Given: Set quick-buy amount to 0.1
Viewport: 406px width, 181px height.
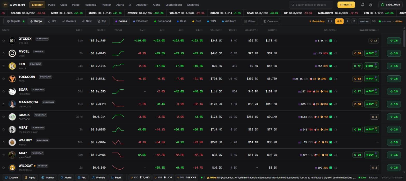Looking at the screenshot, I should 330,21.
